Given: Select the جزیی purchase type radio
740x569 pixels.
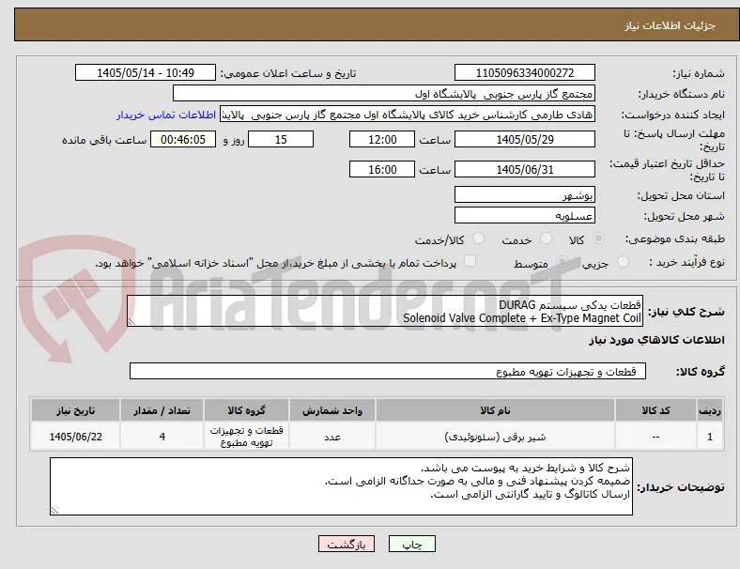Looking at the screenshot, I should pyautogui.click(x=623, y=261).
